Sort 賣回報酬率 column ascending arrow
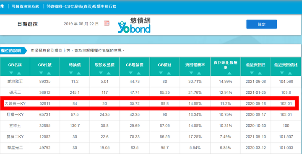302x154 pixels. pyautogui.click(x=199, y=73)
